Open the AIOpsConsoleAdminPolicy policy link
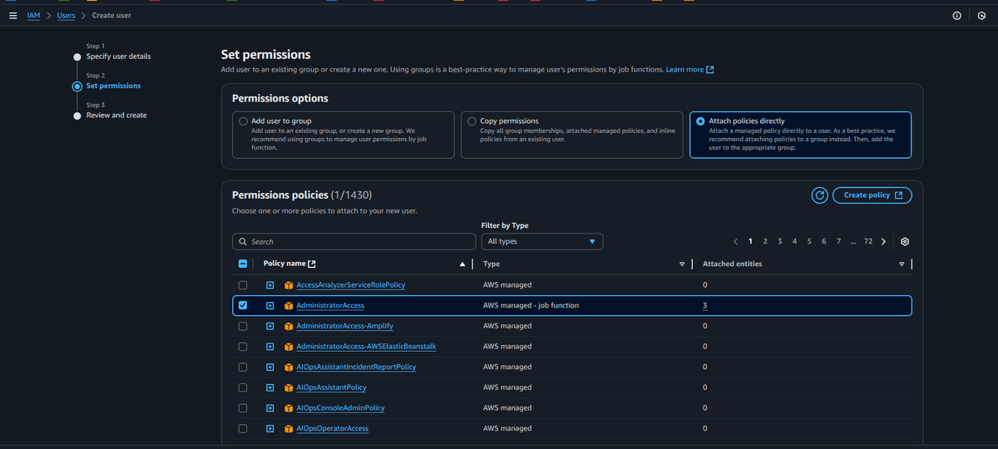Screen dimensions: 998x449 pos(340,408)
